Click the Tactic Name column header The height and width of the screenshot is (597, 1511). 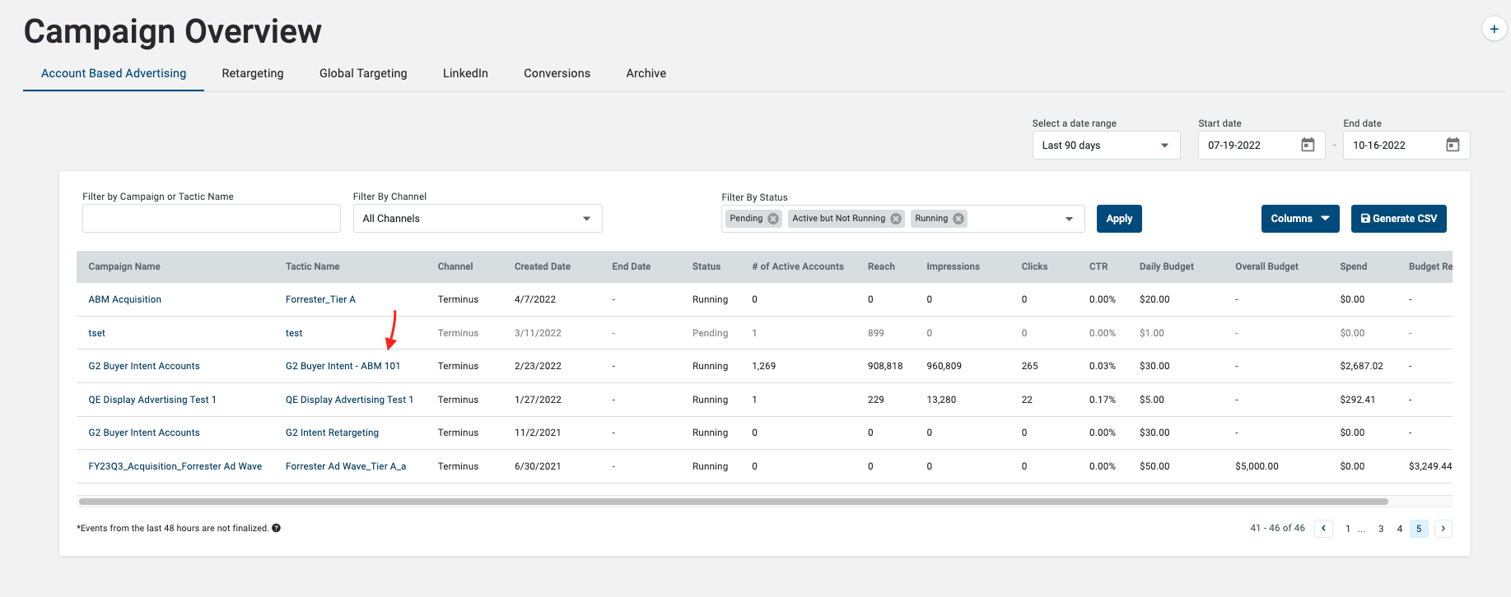[312, 266]
